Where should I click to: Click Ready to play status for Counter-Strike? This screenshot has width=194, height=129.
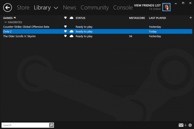[84, 27]
